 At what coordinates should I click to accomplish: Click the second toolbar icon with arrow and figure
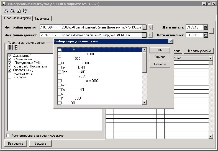pyautogui.click(x=12, y=11)
